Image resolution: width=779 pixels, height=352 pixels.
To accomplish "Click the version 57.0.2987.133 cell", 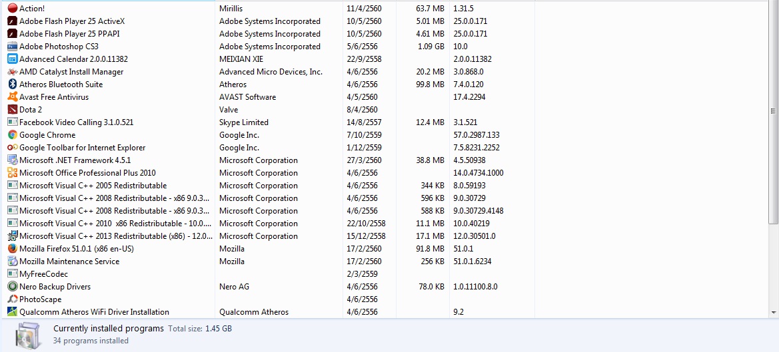I will [476, 135].
